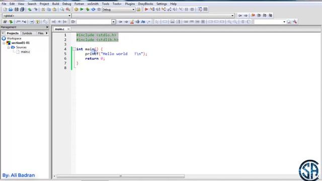Screen dimensions: 322x181
Task: Open the Fortran menu
Action: (x=79, y=4)
